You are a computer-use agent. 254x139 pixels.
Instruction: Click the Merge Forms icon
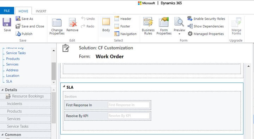pyautogui.click(x=236, y=22)
